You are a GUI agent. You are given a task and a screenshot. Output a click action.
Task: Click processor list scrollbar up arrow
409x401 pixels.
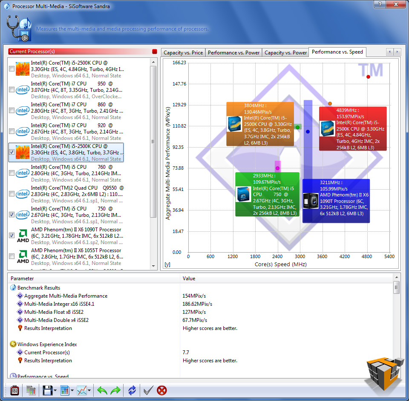coord(153,62)
